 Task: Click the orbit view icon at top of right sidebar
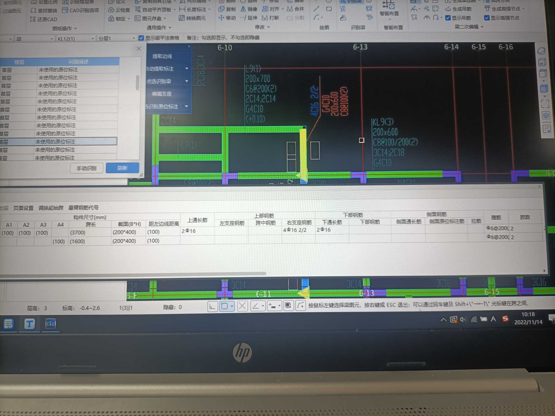pyautogui.click(x=541, y=51)
